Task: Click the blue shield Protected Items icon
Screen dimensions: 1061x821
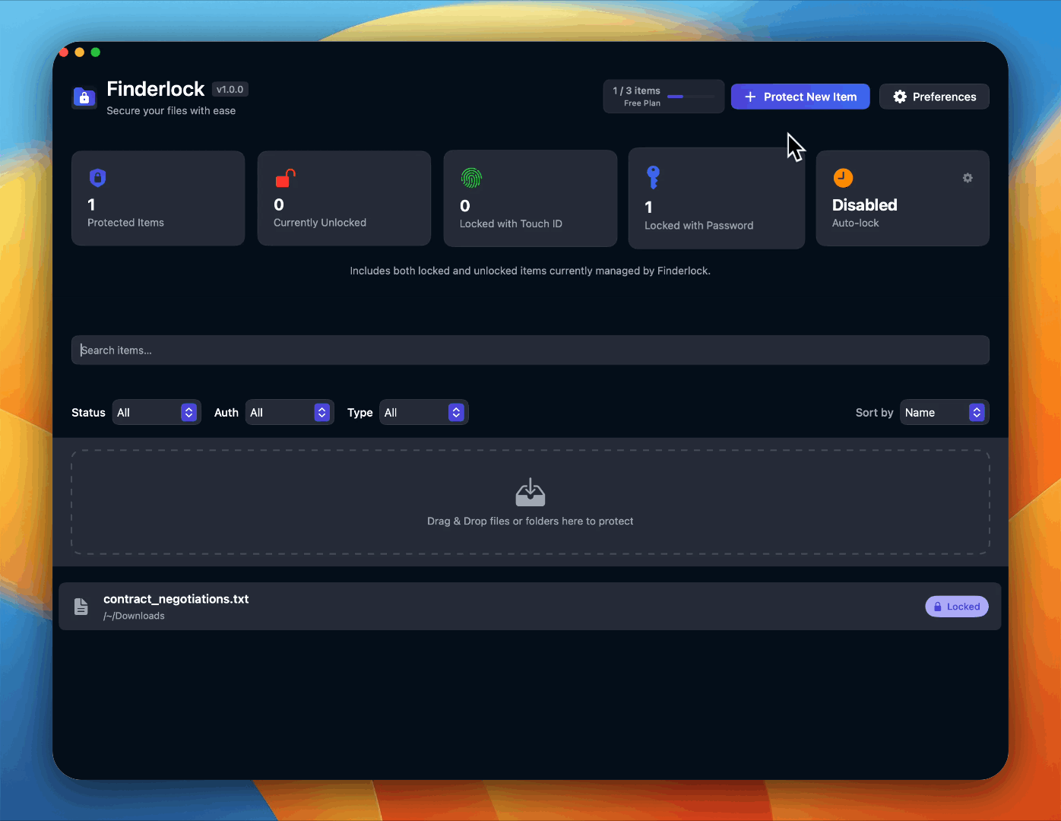Action: click(97, 178)
